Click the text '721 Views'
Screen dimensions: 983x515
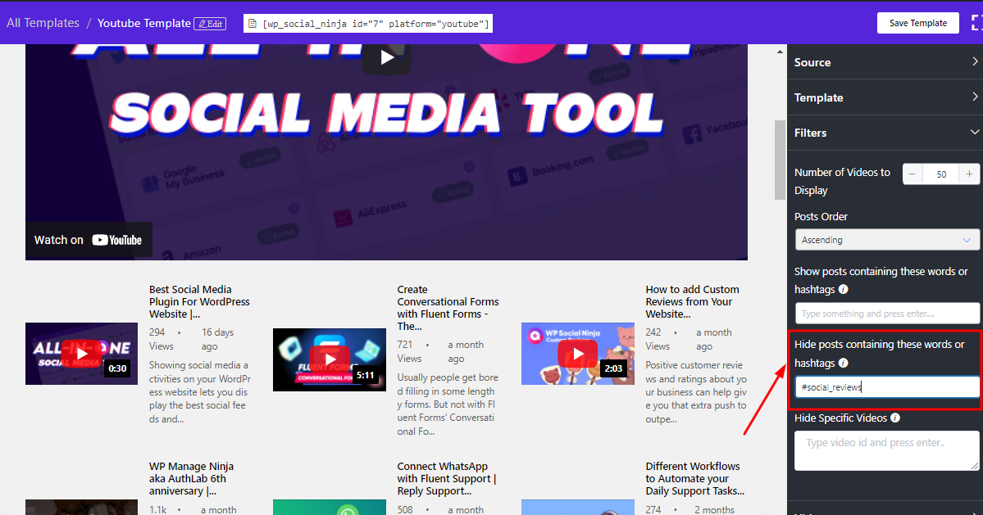[x=409, y=352]
